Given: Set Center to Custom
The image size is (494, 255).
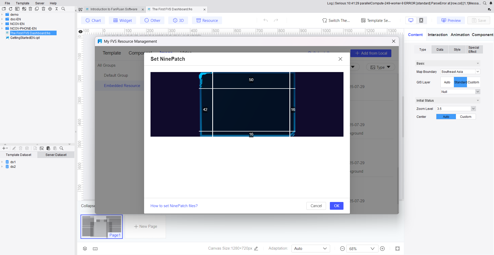Looking at the screenshot, I should (466, 117).
